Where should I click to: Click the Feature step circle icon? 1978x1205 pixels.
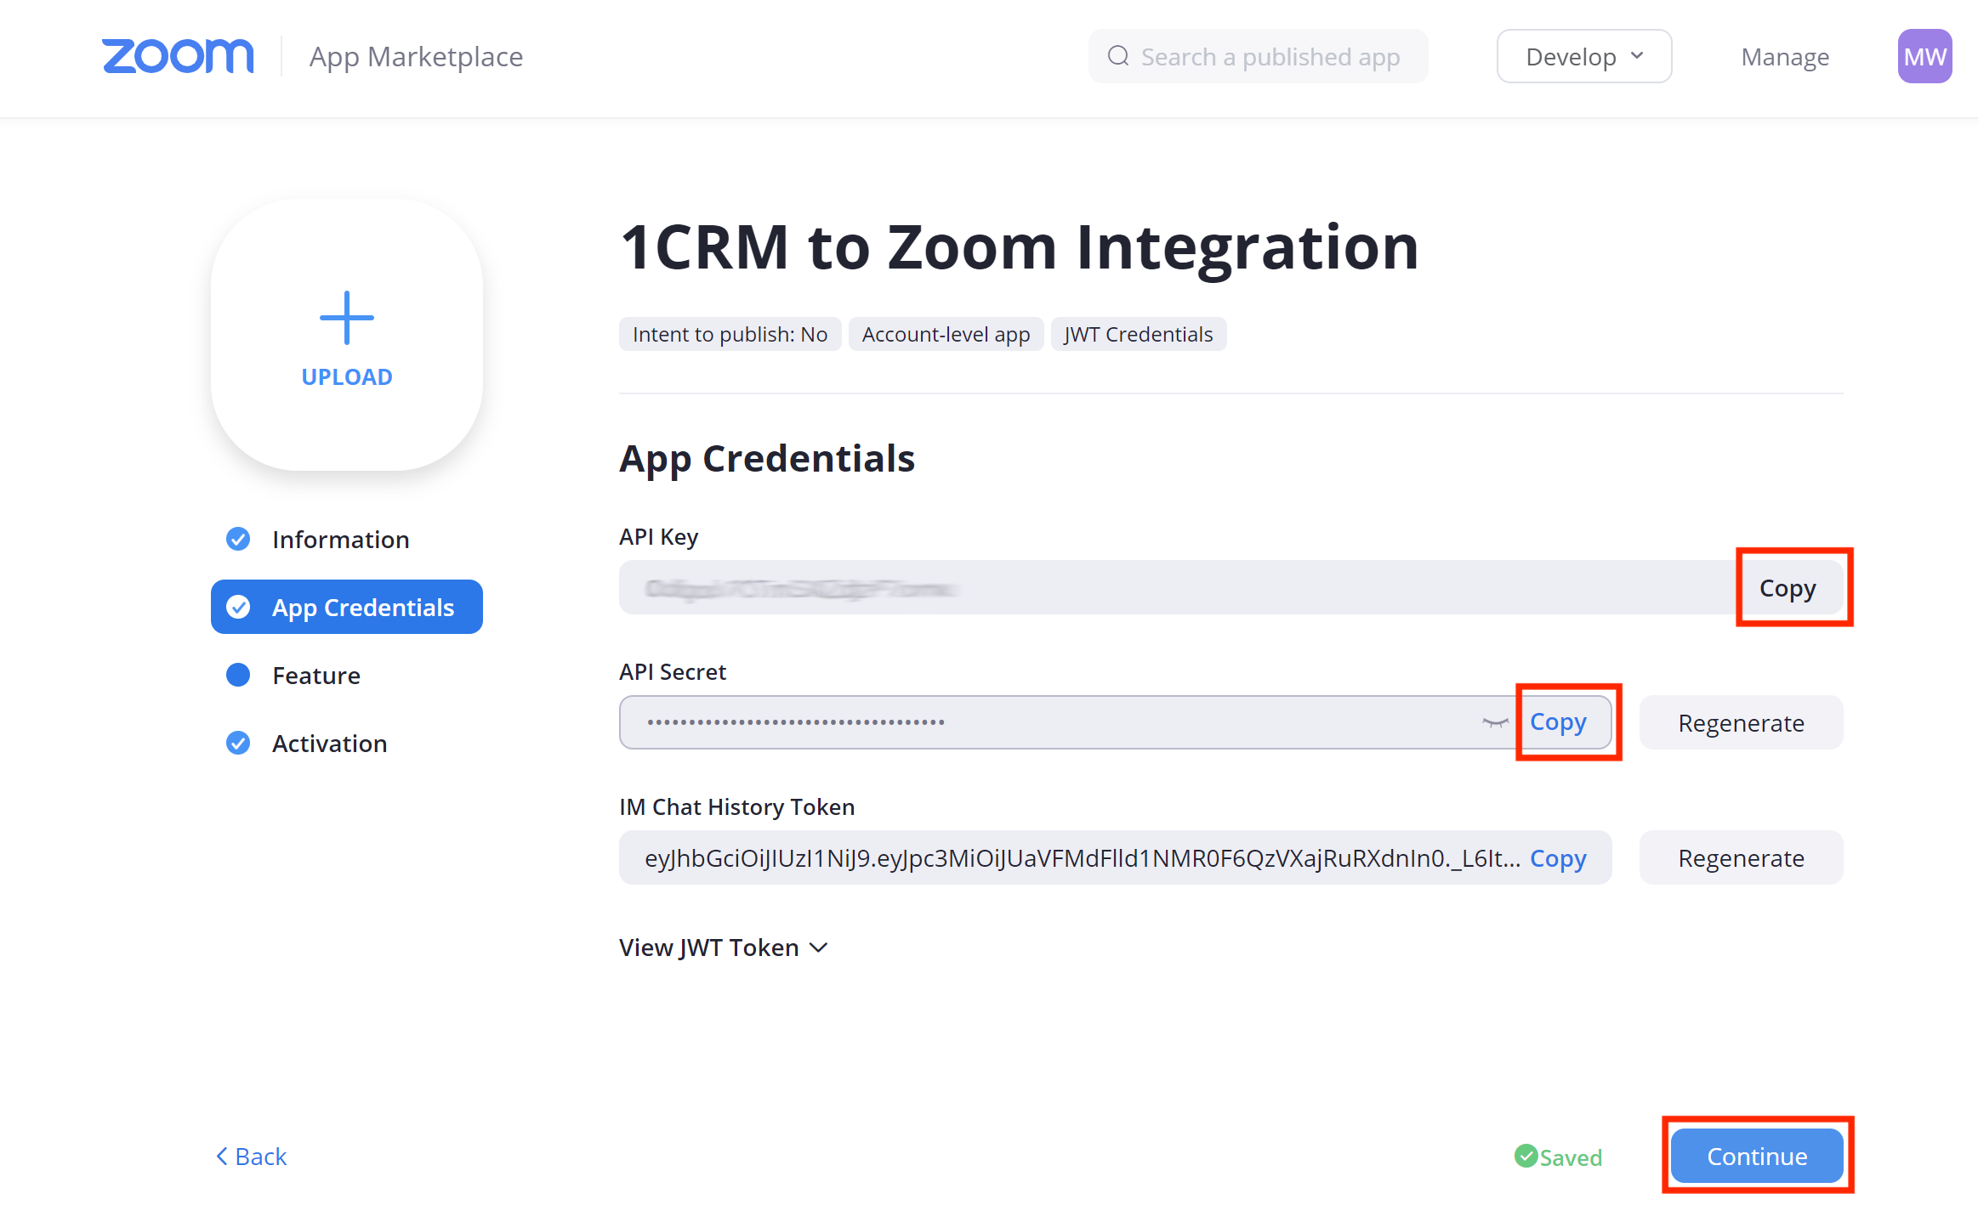(x=238, y=675)
